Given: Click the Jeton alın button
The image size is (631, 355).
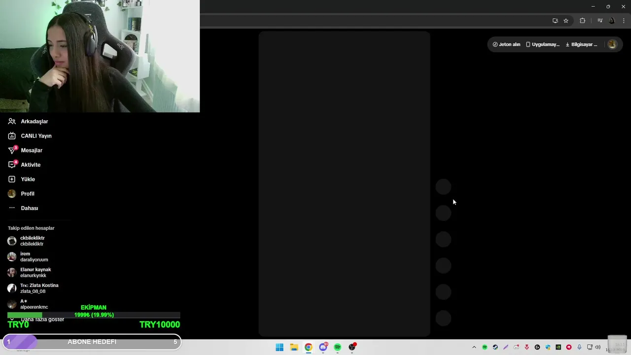Looking at the screenshot, I should tap(506, 44).
